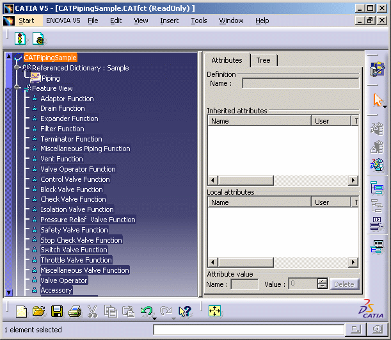Click the traffic light icon in top toolbar
The height and width of the screenshot is (340, 391).
(x=20, y=38)
